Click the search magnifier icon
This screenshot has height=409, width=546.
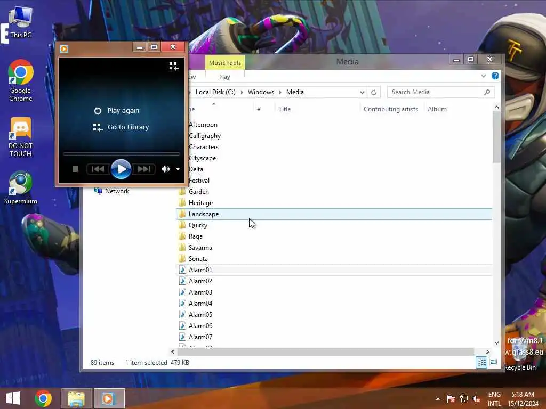[487, 92]
